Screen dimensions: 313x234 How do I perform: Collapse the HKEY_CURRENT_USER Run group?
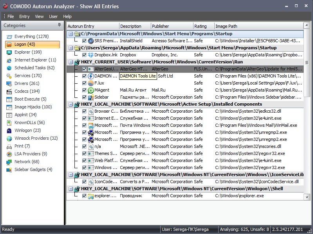(71, 62)
